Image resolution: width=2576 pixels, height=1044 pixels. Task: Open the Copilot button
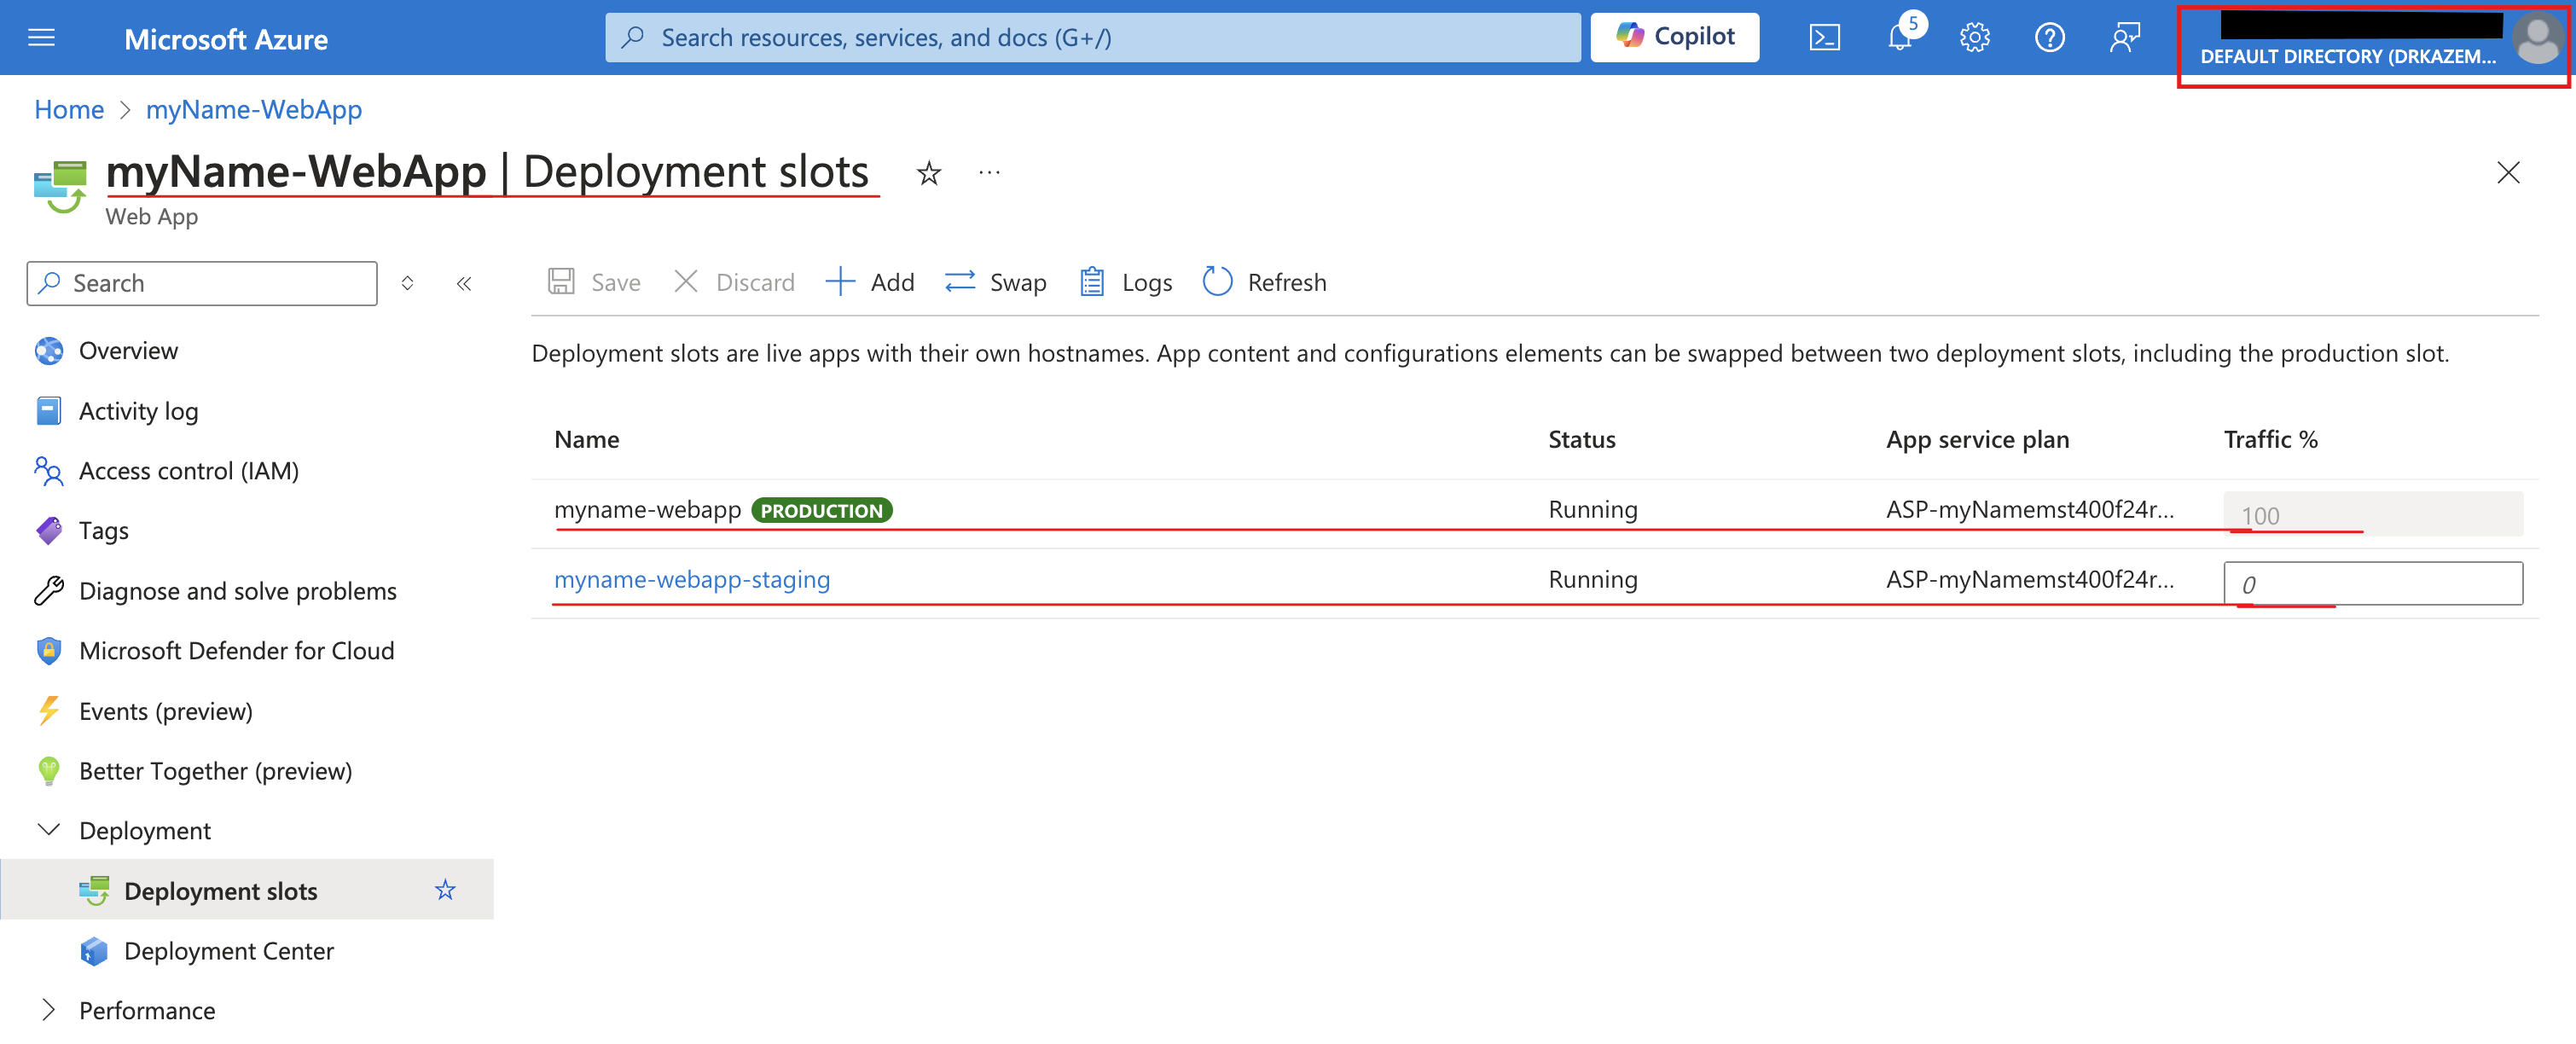pyautogui.click(x=1675, y=37)
